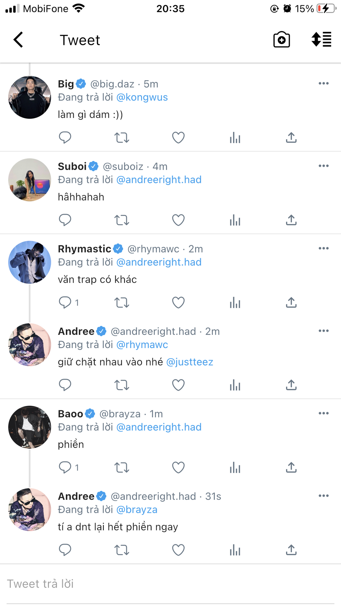
Task: Retweet Suboi's reply "hâhhahah"
Action: [x=122, y=220]
